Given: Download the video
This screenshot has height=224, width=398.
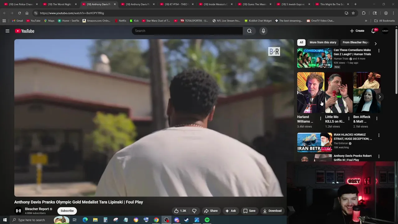Looking at the screenshot, I should pyautogui.click(x=272, y=211).
